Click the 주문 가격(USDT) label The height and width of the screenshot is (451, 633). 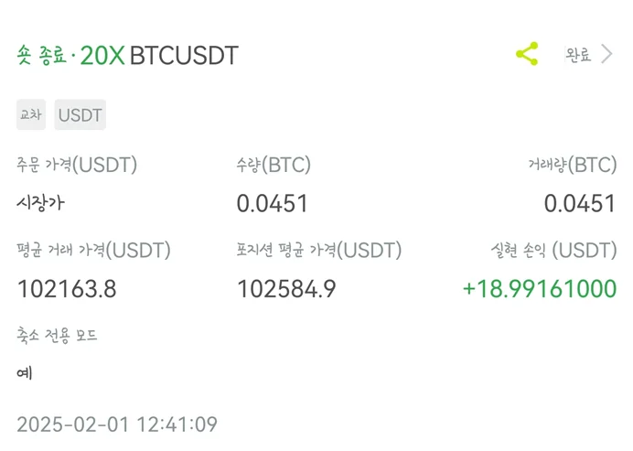[77, 166]
